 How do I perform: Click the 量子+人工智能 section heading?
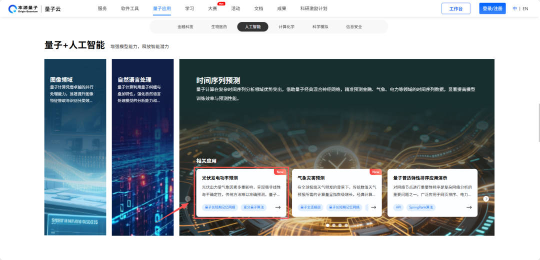[x=74, y=45]
